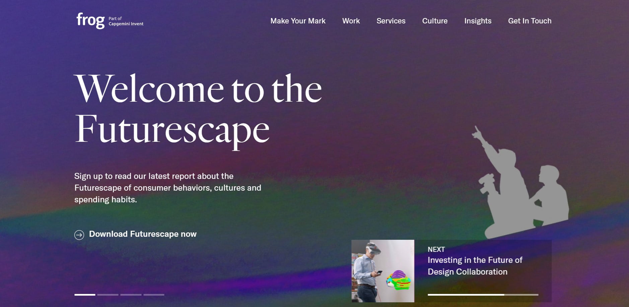Click the Welcome to the Futurescape headline
Viewport: 629px width, 307px height.
tap(198, 110)
